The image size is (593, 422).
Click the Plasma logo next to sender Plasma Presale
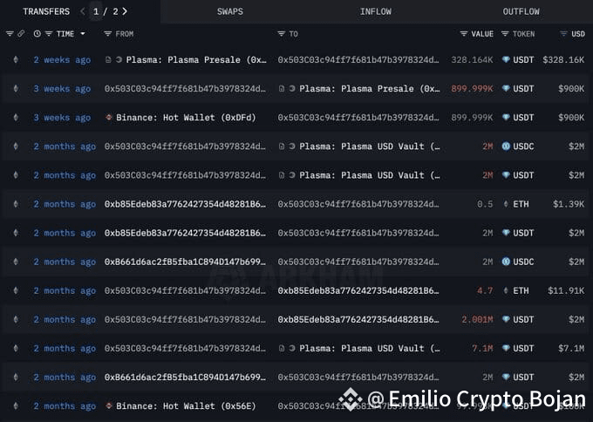[x=119, y=60]
